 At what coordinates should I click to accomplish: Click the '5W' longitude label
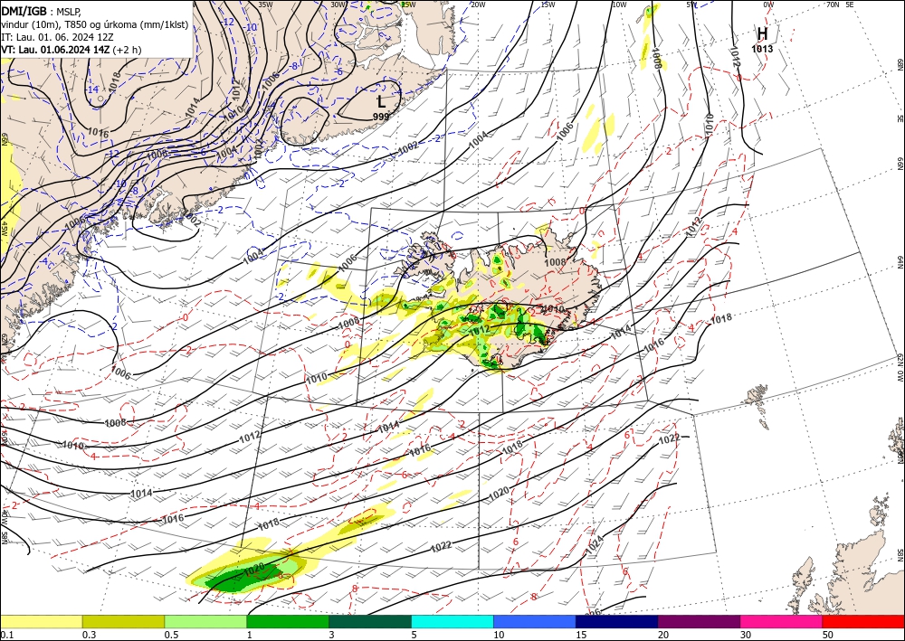coord(691,5)
